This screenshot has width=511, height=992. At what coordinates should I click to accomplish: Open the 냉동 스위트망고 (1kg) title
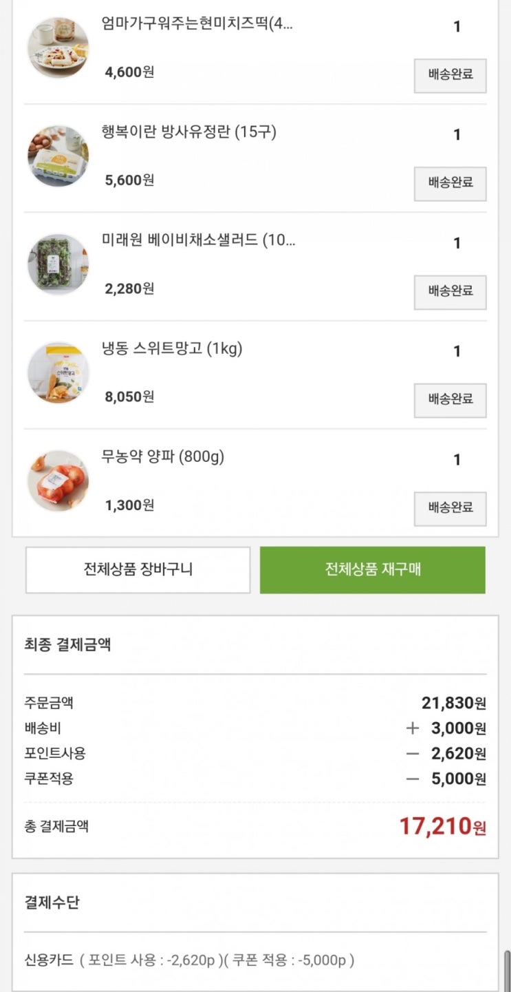pos(172,348)
